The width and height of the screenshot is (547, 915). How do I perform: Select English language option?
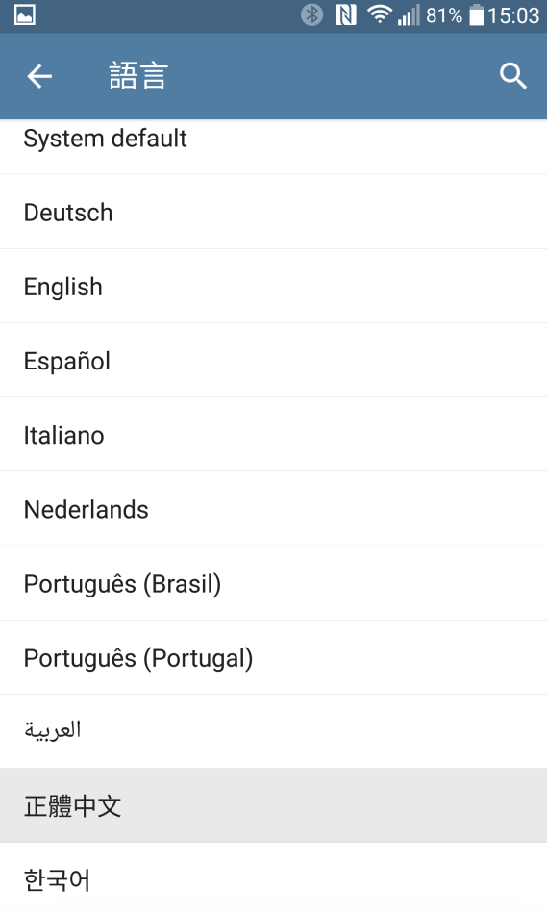point(273,286)
